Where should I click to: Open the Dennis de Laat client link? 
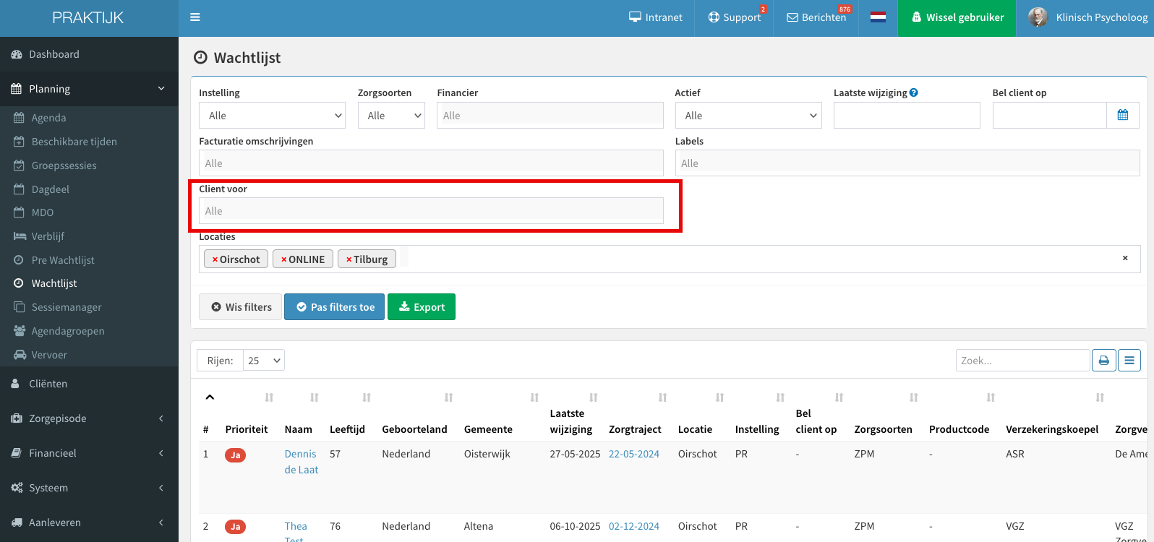(302, 462)
